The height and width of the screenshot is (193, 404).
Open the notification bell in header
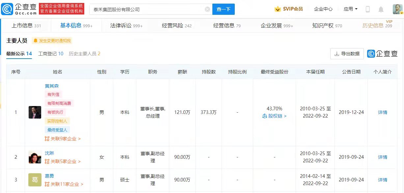tap(381, 9)
